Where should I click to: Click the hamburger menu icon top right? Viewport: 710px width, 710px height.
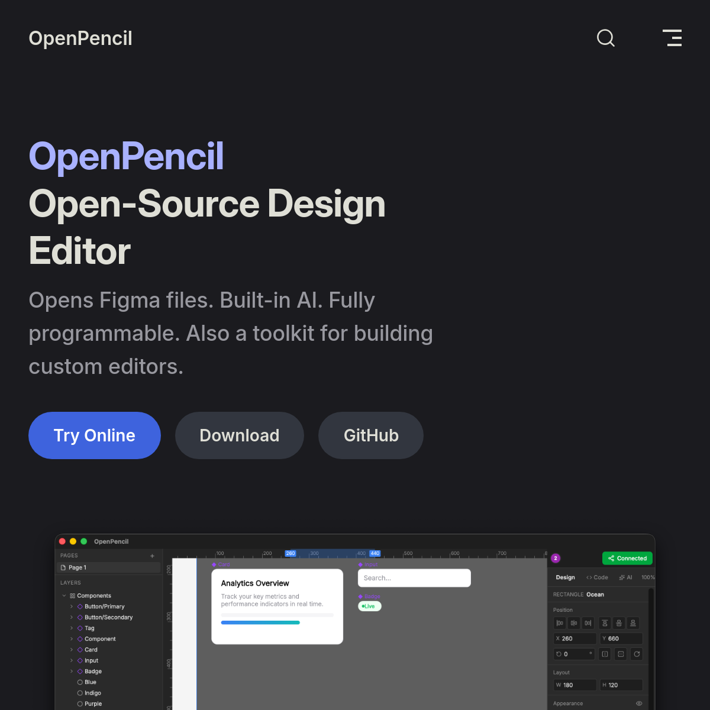click(x=672, y=38)
